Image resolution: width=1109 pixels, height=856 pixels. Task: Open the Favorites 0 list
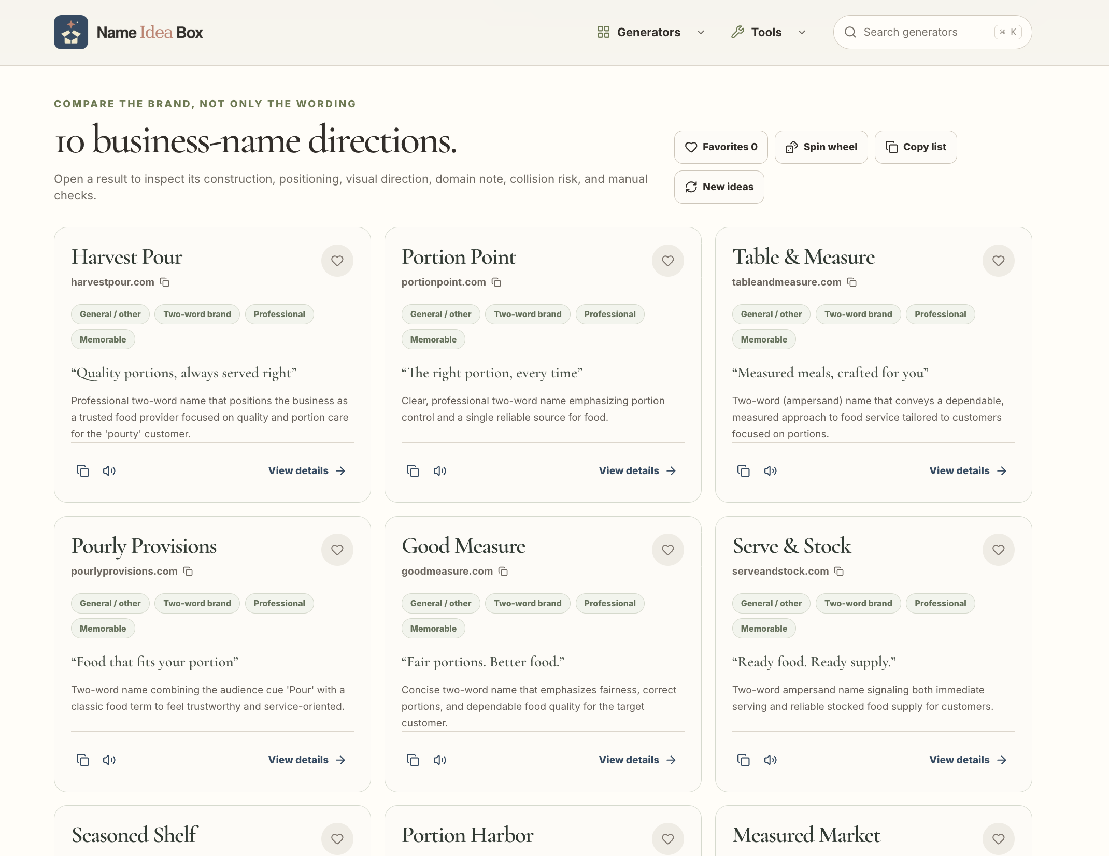(x=721, y=147)
